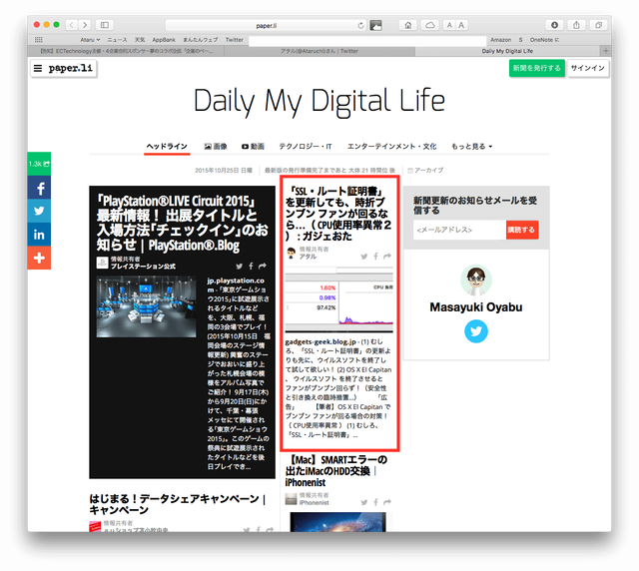Image resolution: width=639 pixels, height=571 pixels.
Task: Open the AppBank bookmark
Action: 164,40
